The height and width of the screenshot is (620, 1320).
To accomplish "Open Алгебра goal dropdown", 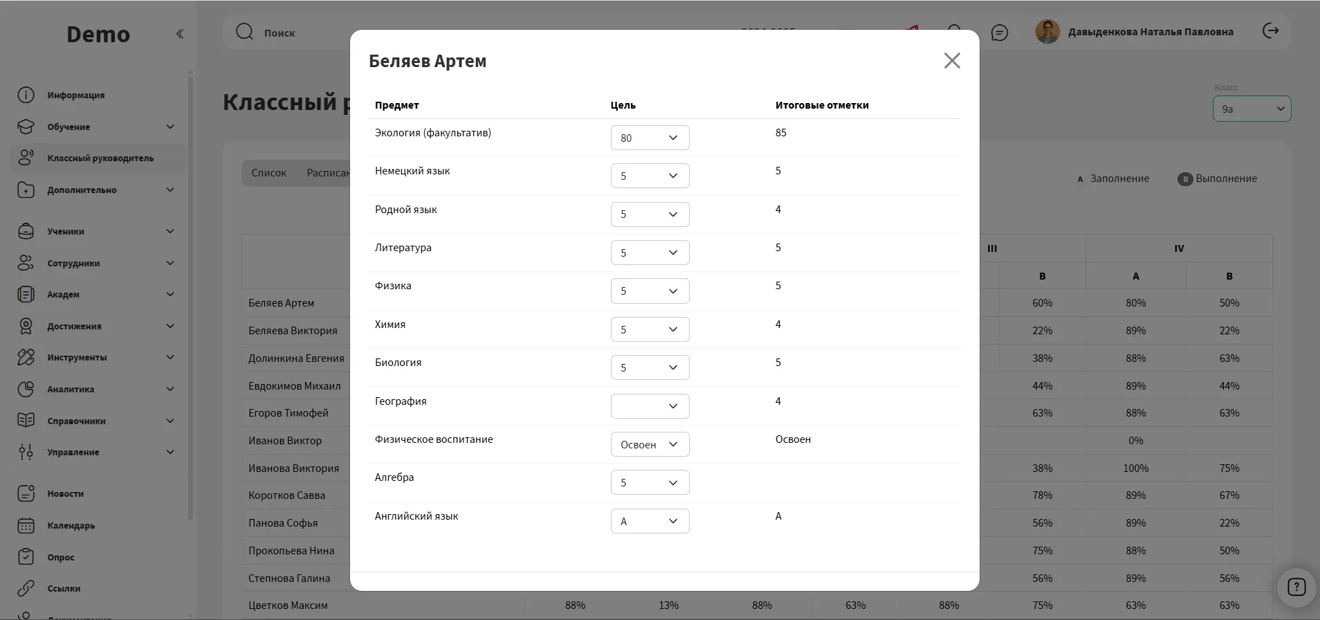I will pyautogui.click(x=650, y=483).
